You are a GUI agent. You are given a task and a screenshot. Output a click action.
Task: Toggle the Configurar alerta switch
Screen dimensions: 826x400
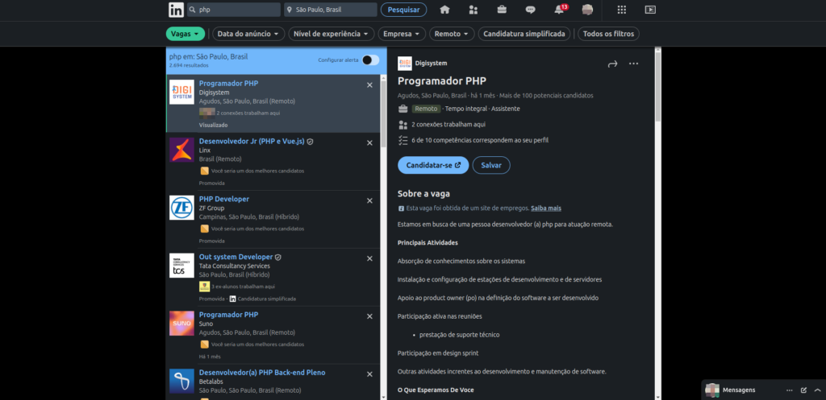pyautogui.click(x=370, y=60)
